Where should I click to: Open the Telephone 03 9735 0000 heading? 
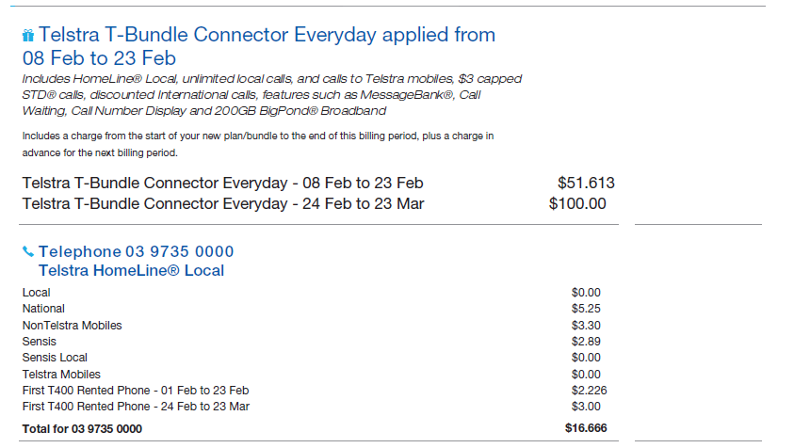coord(136,252)
